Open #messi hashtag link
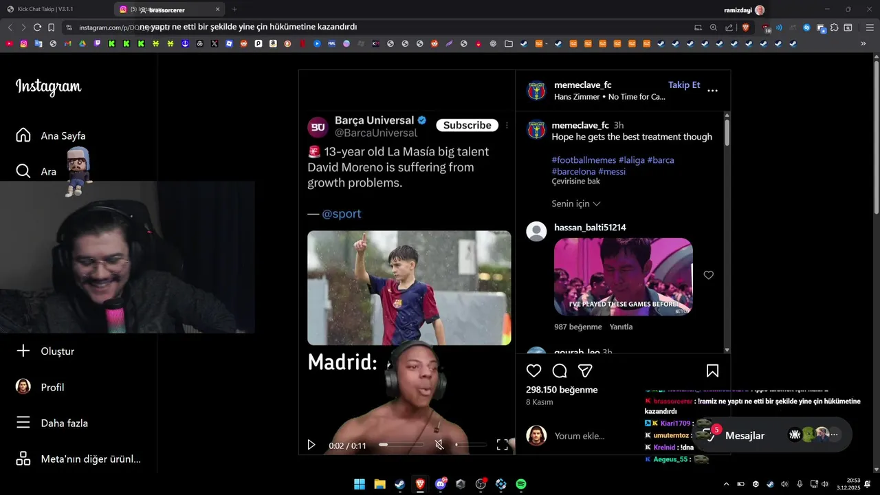The width and height of the screenshot is (880, 495). 612,171
